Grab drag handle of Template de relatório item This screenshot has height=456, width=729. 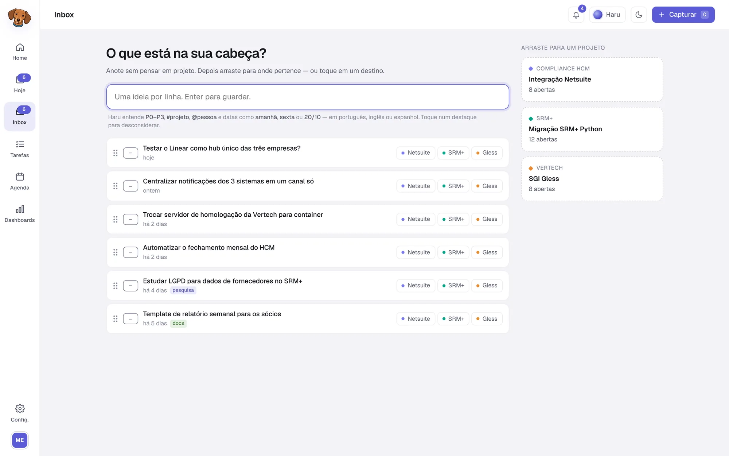pyautogui.click(x=115, y=319)
